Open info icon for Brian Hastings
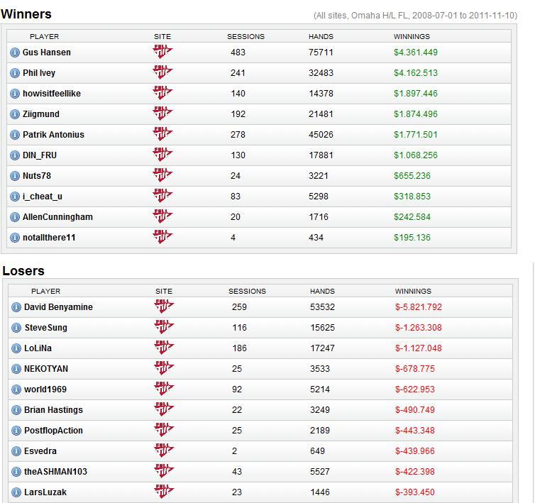Image resolution: width=535 pixels, height=503 pixels. (x=16, y=410)
